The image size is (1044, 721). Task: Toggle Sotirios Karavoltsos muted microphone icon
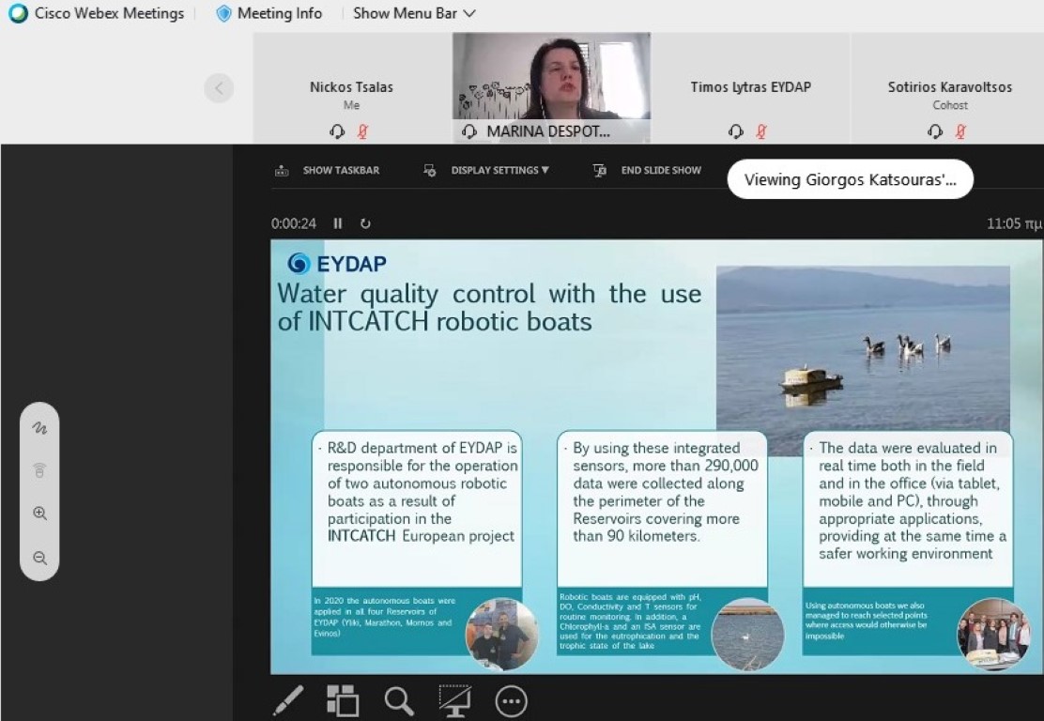tap(960, 131)
